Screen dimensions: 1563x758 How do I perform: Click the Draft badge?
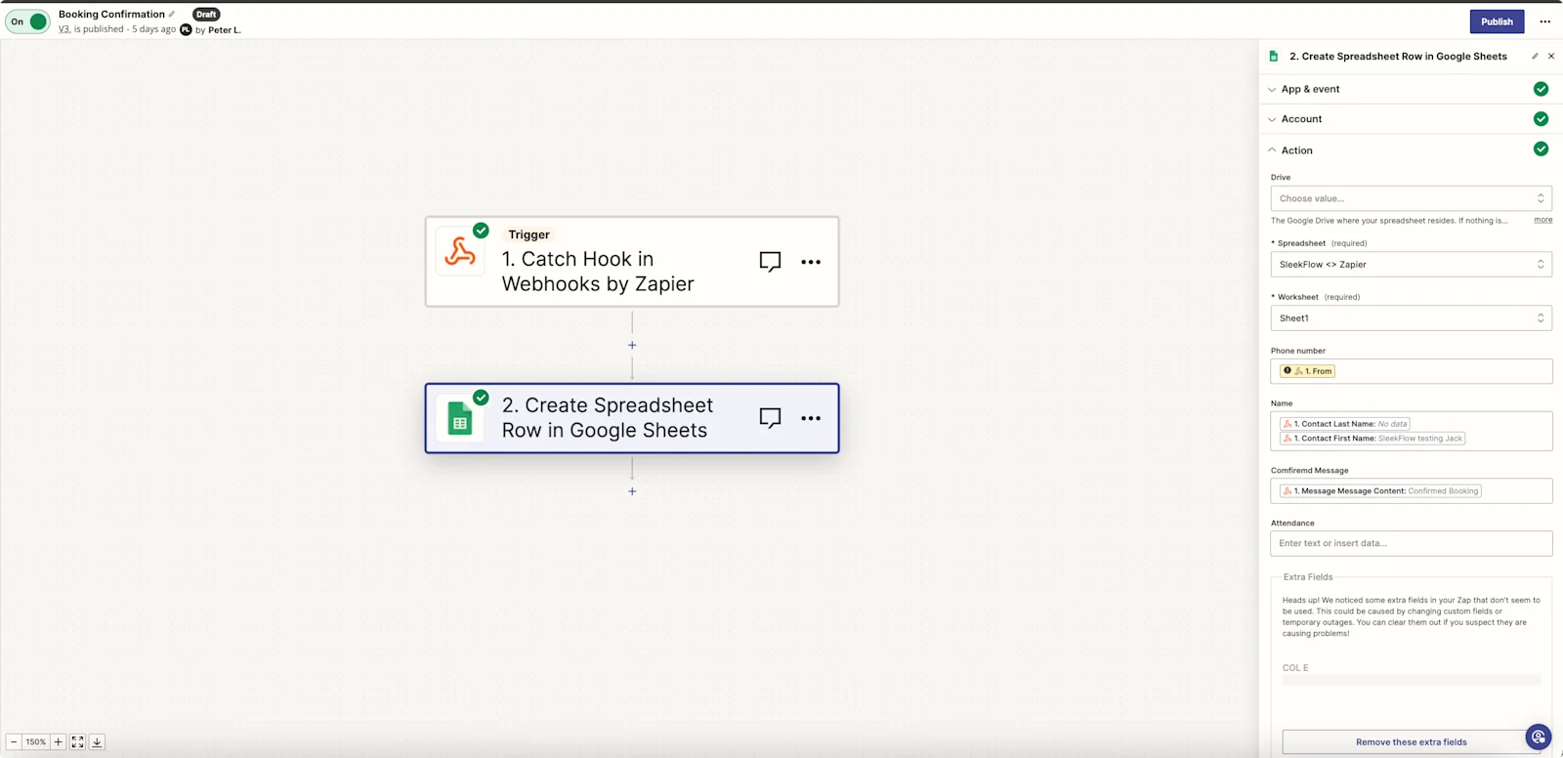coord(206,14)
